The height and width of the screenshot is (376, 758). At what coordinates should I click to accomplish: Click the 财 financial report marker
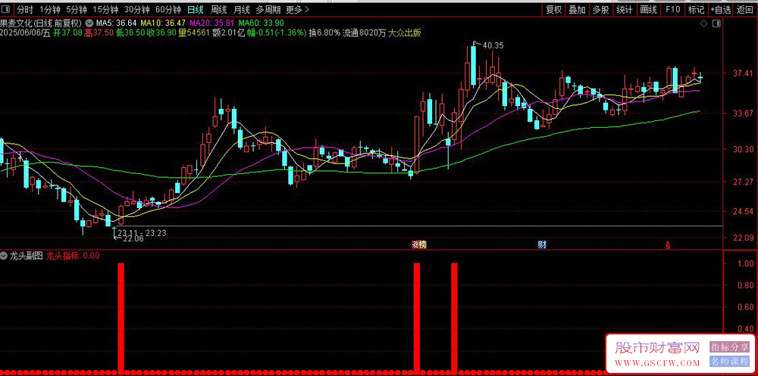tap(541, 244)
